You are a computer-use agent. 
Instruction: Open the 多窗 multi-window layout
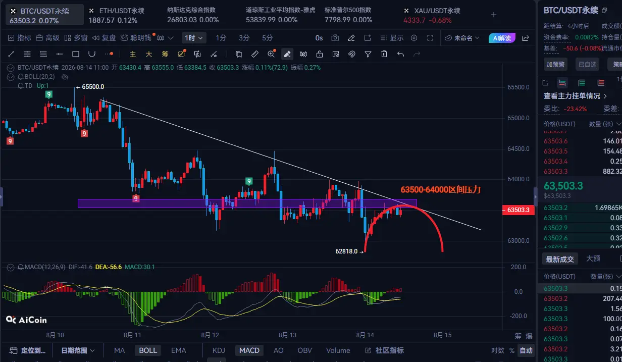(76, 38)
